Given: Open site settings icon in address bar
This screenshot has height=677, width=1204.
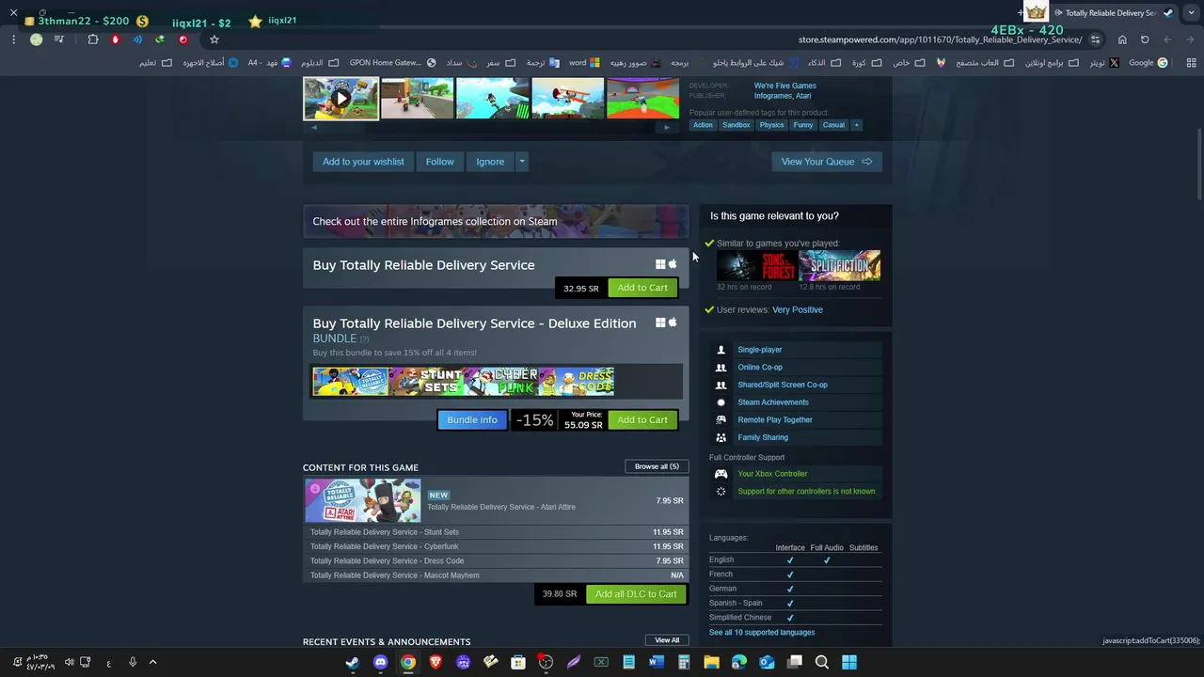Looking at the screenshot, I should (x=1096, y=39).
